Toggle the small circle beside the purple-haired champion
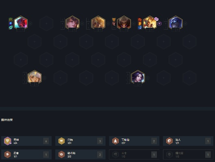Image resolution: width=215 pixels, height=162 pixels. (148, 78)
